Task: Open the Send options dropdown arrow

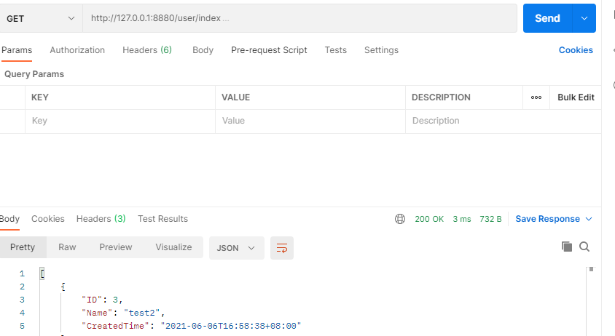Action: pyautogui.click(x=584, y=18)
